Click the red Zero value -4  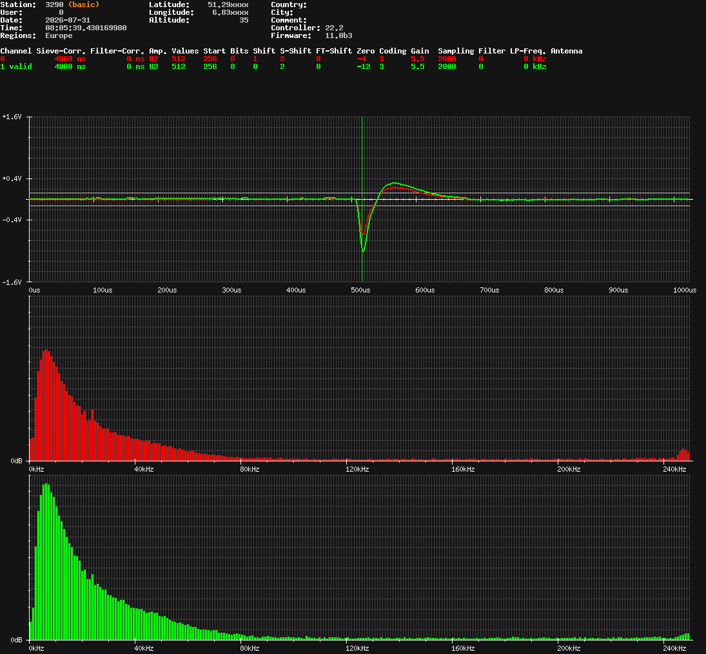361,59
